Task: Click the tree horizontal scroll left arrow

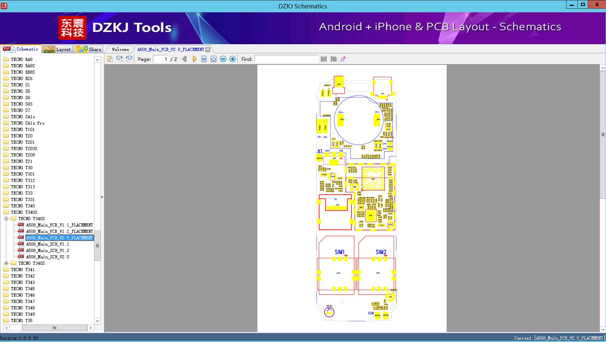Action: coord(6,328)
